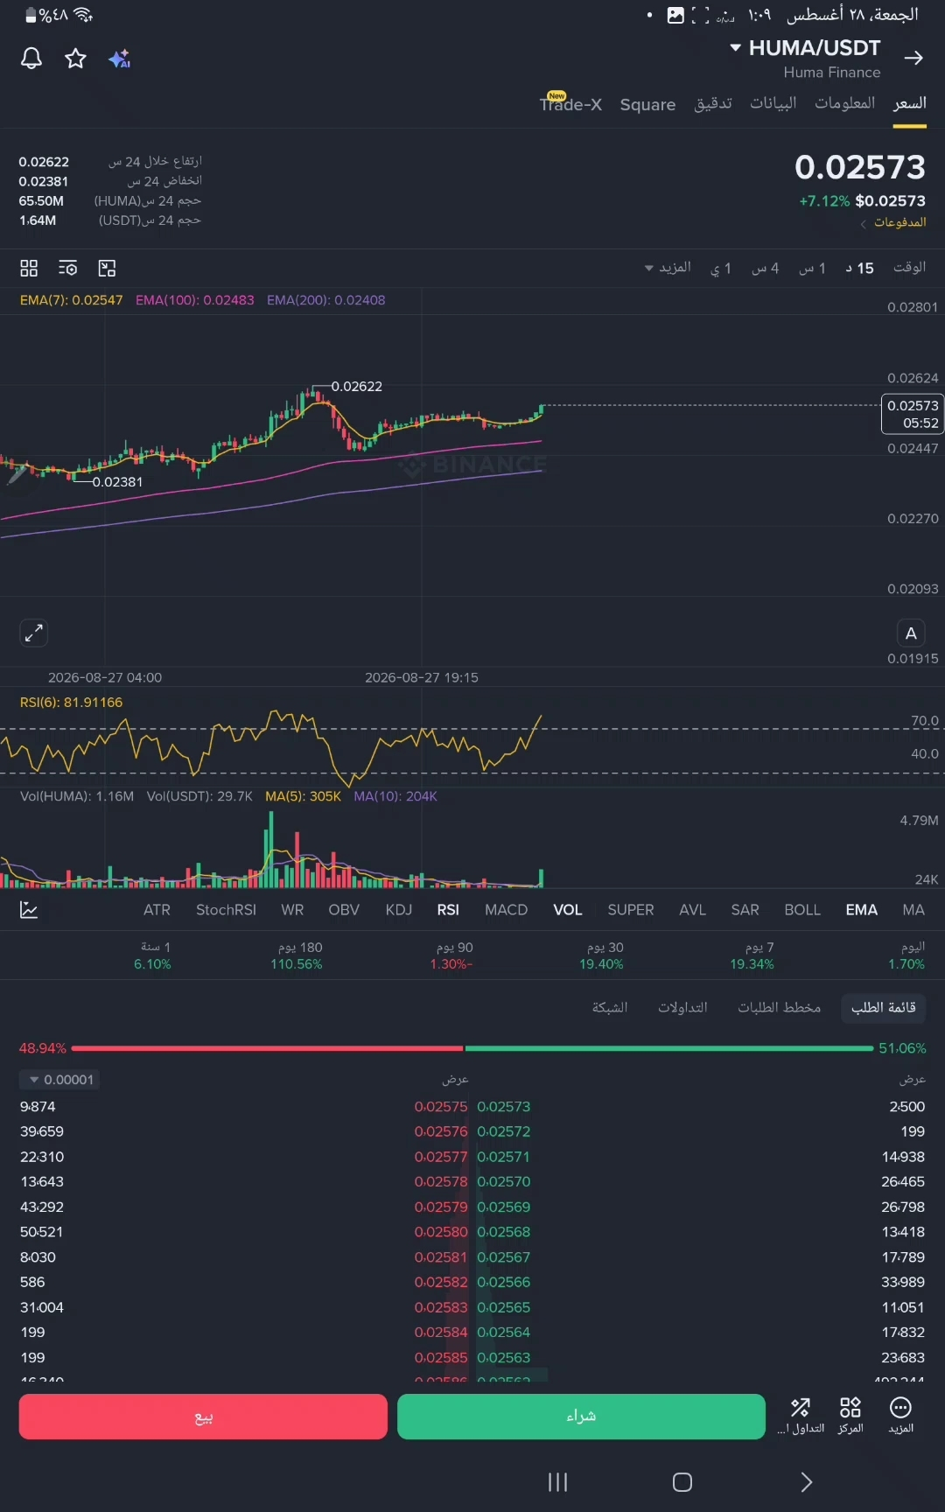Toggle the VOL indicator
Image resolution: width=945 pixels, height=1512 pixels.
(568, 910)
